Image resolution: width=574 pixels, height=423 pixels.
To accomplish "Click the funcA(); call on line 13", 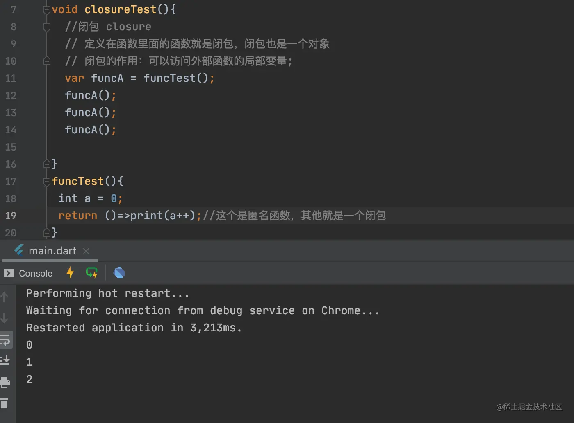I will (91, 112).
